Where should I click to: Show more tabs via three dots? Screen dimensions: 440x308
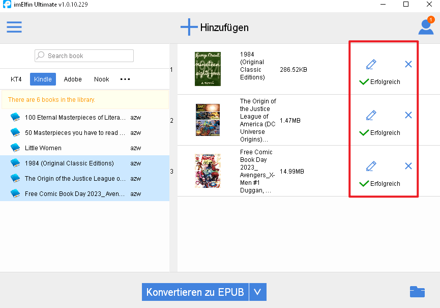point(125,79)
